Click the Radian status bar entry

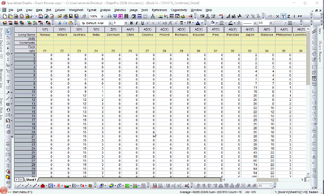(x=313, y=192)
